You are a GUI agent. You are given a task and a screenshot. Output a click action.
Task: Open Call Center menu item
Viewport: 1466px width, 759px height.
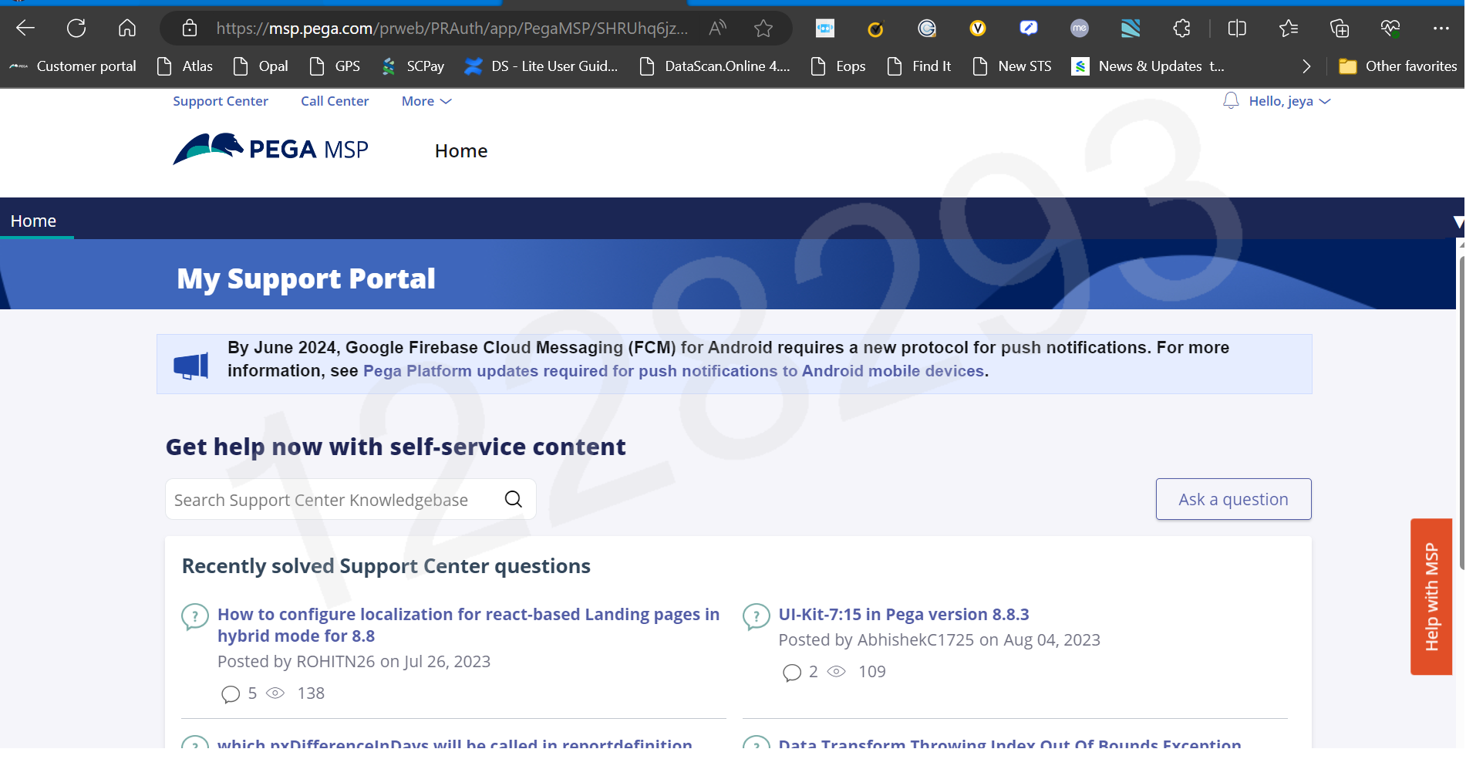coord(335,101)
